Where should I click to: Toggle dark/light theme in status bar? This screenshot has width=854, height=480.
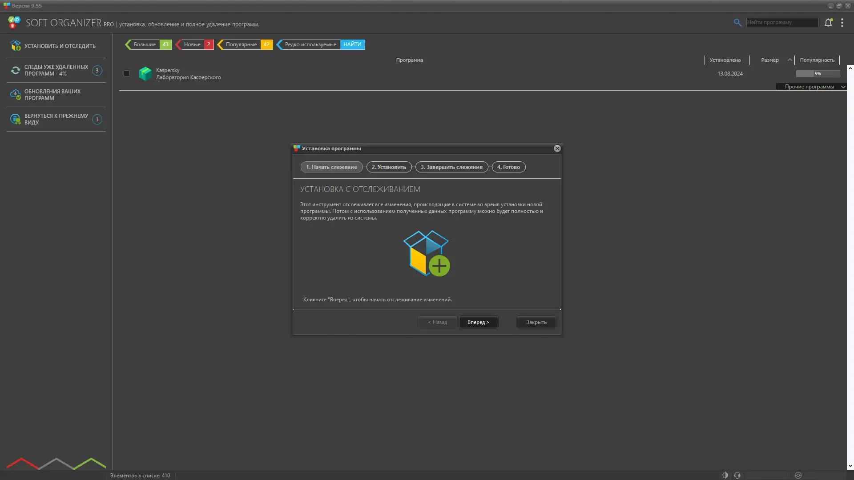[725, 475]
